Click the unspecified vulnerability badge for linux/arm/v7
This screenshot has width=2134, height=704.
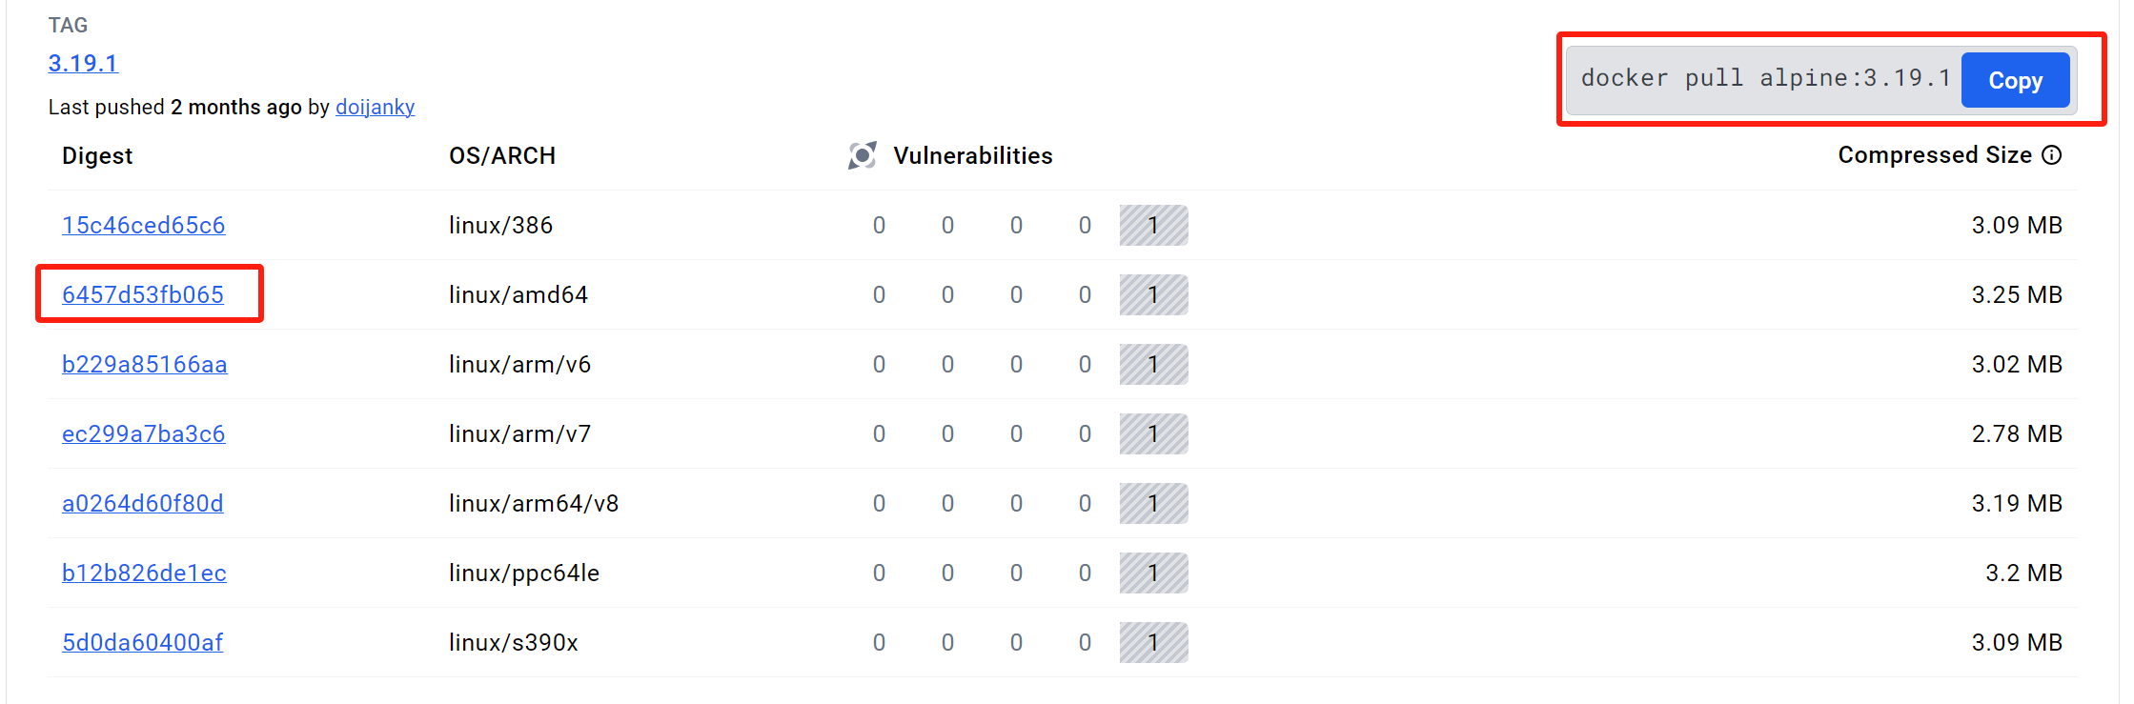pos(1153,434)
